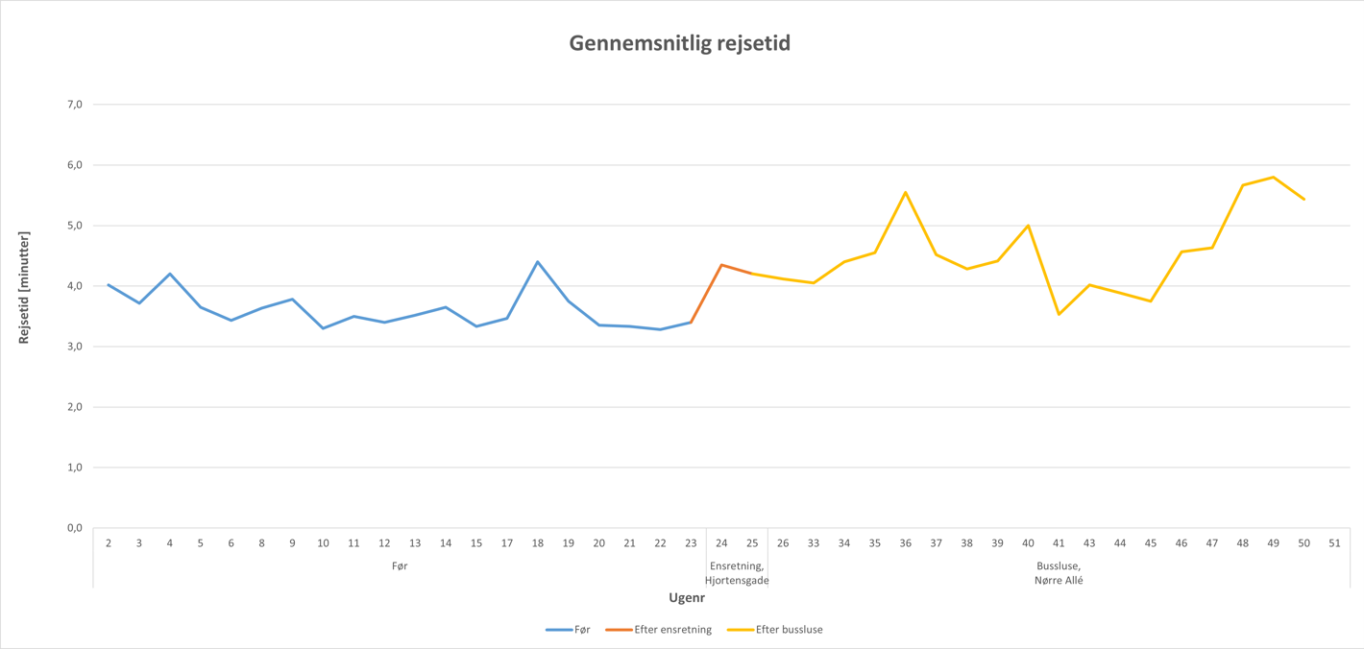This screenshot has height=649, width=1364.
Task: Select the Bussluse, Nørre Allé group label
Action: [x=1059, y=573]
